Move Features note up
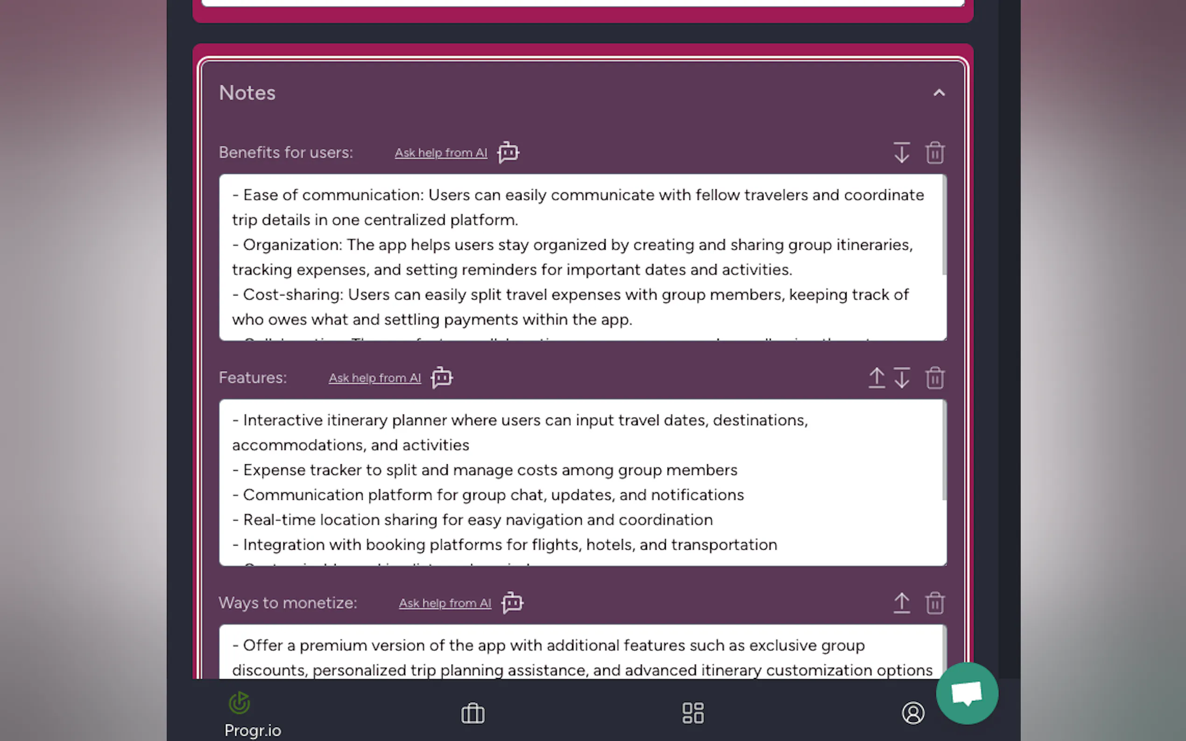 point(876,378)
